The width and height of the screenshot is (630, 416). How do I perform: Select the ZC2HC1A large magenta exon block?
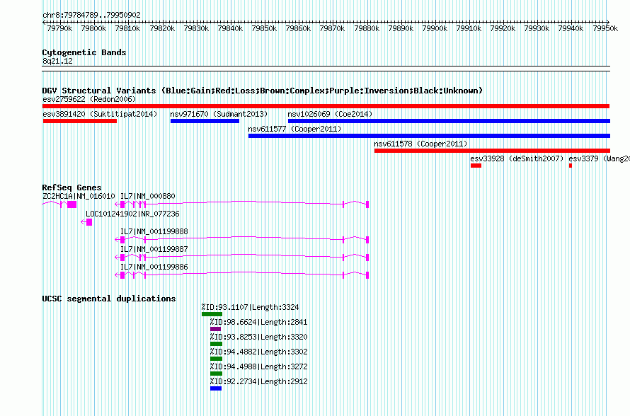point(72,204)
